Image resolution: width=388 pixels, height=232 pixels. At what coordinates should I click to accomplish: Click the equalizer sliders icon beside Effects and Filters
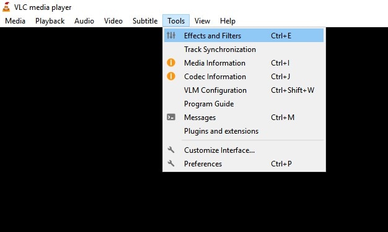[171, 35]
